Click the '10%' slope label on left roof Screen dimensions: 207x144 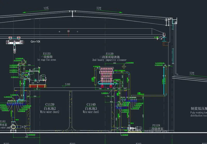[x=46, y=8]
